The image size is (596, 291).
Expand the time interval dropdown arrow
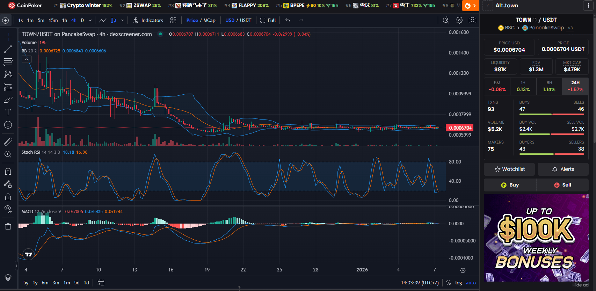click(x=90, y=20)
